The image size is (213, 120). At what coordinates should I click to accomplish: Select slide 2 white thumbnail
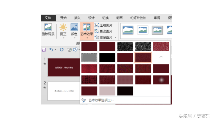[x=64, y=91]
